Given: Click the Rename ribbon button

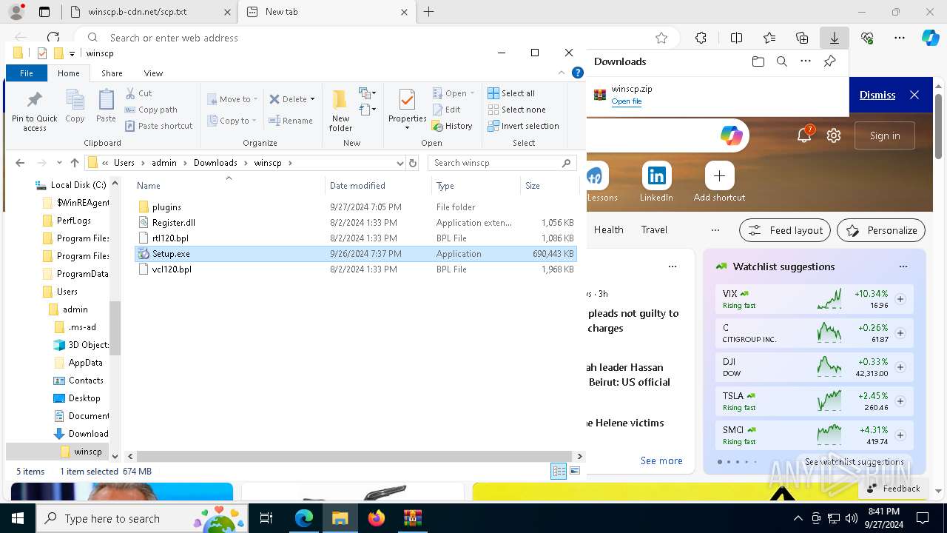Looking at the screenshot, I should [291, 121].
